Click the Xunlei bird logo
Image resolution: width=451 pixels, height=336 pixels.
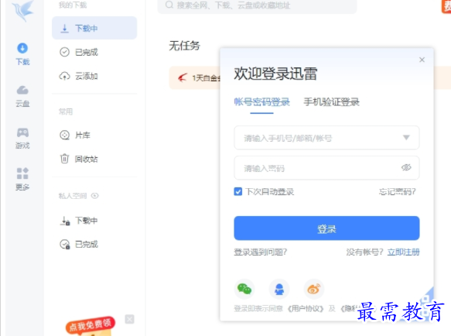coord(23,10)
